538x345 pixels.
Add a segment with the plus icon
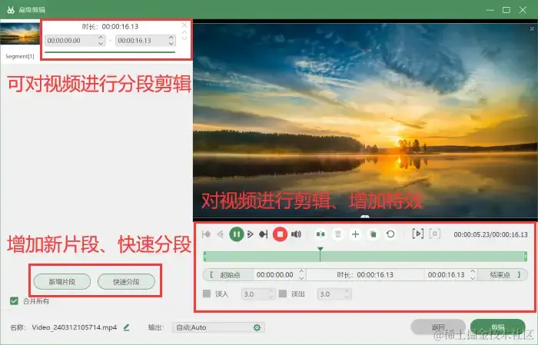click(355, 234)
